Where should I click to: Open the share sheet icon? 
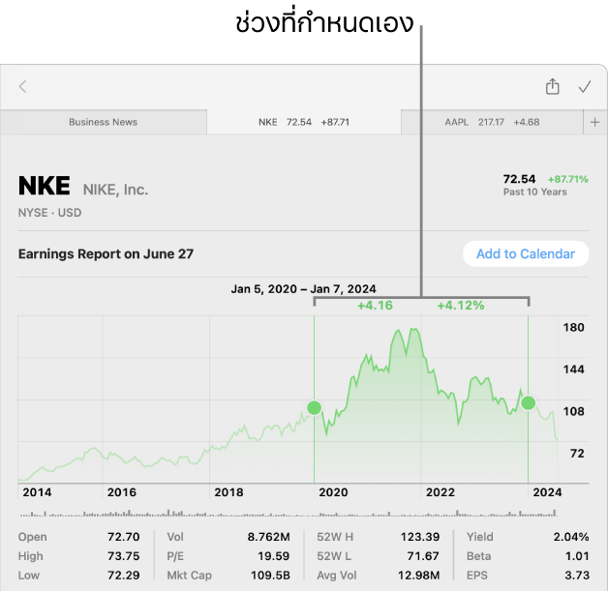pos(552,86)
